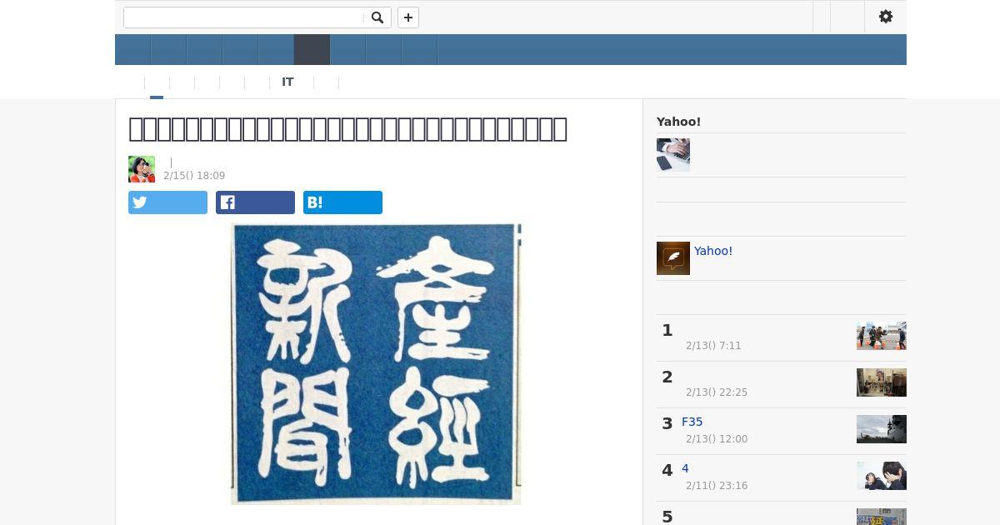Open settings via the gear icon
The width and height of the screenshot is (1000, 525).
[886, 17]
